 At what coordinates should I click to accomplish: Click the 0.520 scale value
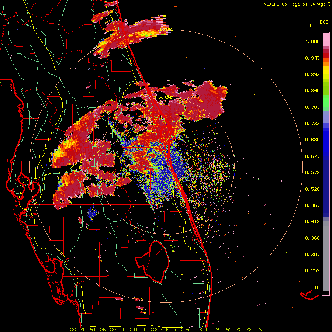312,189
